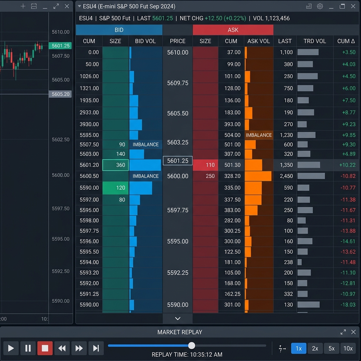Click the REPLAY TIME 10:35:12 AM label
Viewport: 361px width, 361px height.
coord(187,355)
